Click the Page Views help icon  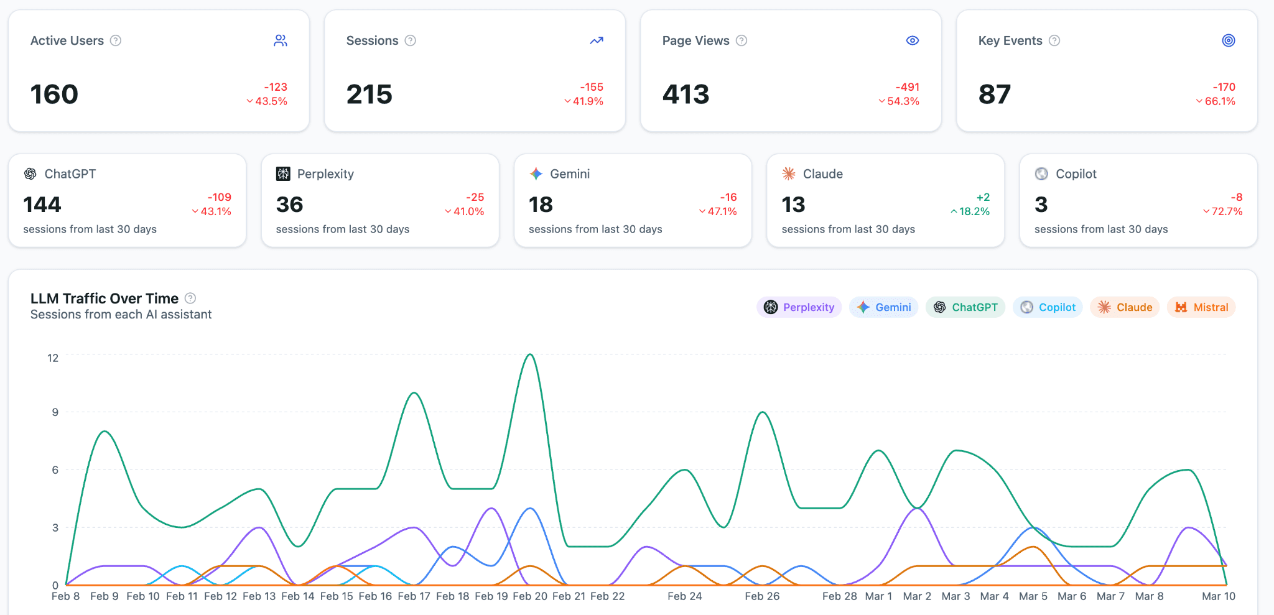pos(742,40)
